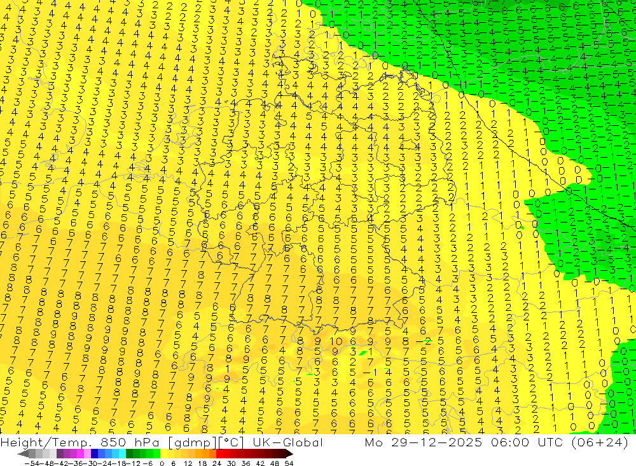Click the temperature value 10 on the map
Screen dimensions: 636x466
pos(335,341)
